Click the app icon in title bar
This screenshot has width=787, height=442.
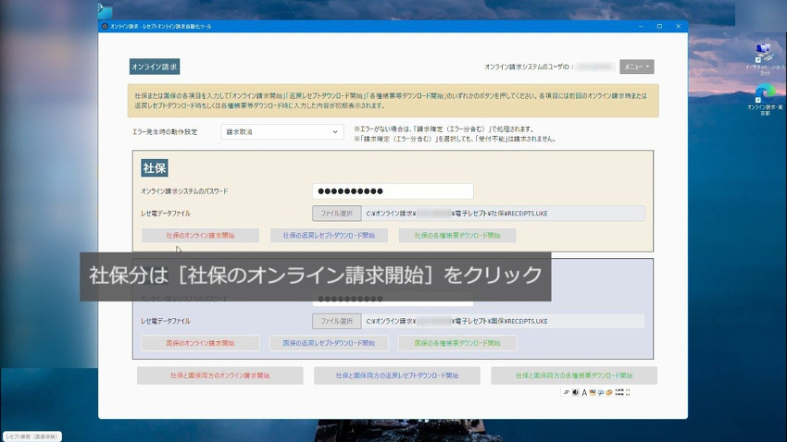tap(105, 26)
